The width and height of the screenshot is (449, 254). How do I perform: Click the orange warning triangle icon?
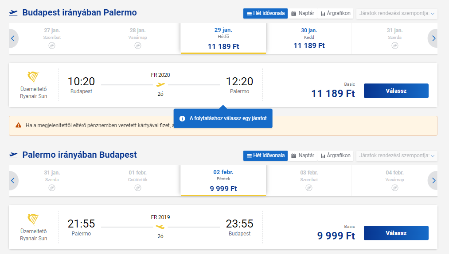coord(18,125)
